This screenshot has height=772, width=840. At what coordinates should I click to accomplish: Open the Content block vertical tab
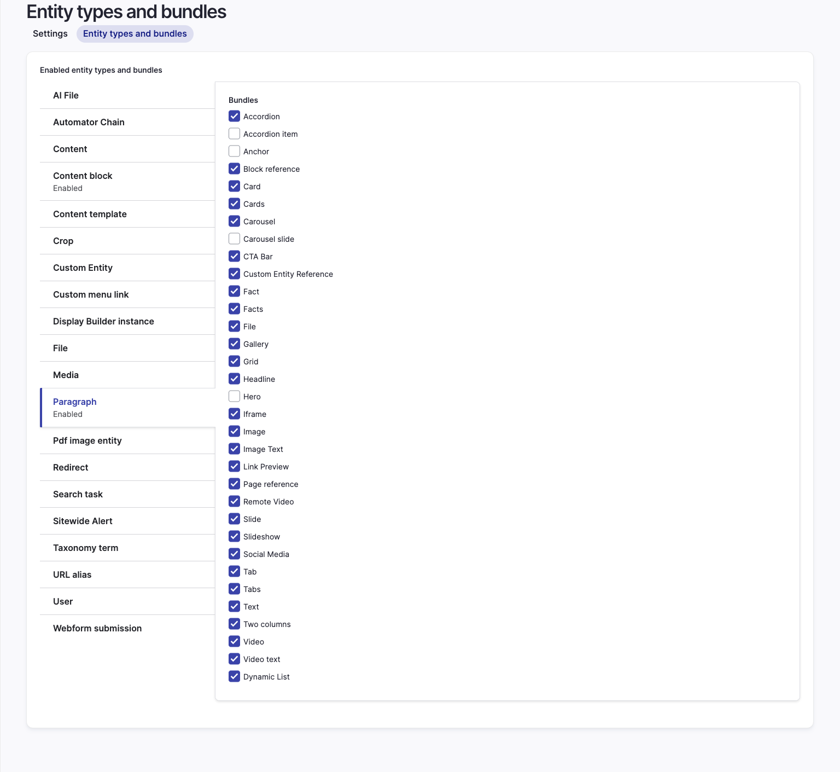click(127, 182)
